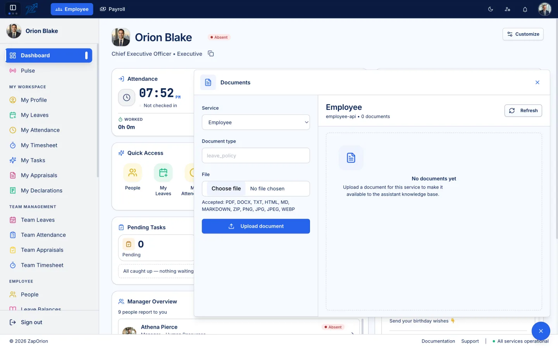Open the Athena Pierce report row
The height and width of the screenshot is (348, 558).
239,327
